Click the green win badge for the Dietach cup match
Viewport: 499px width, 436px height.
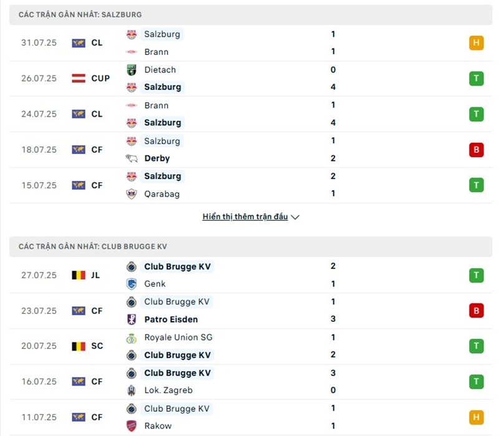477,79
